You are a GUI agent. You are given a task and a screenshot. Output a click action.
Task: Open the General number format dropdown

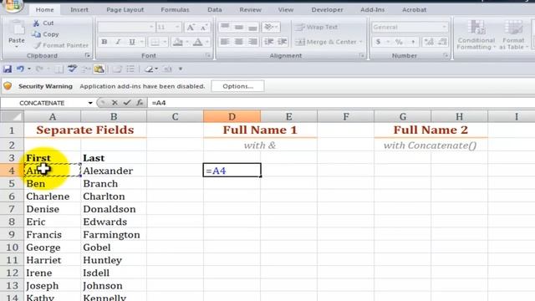pos(444,27)
